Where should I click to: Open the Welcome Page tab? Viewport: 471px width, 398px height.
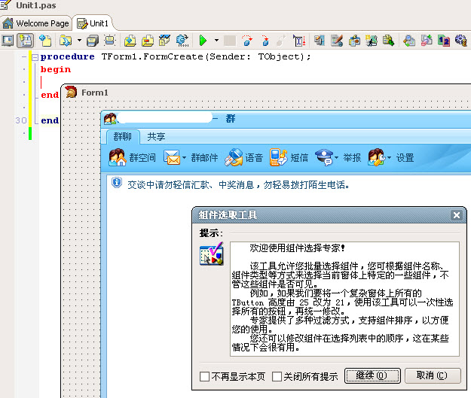click(36, 23)
